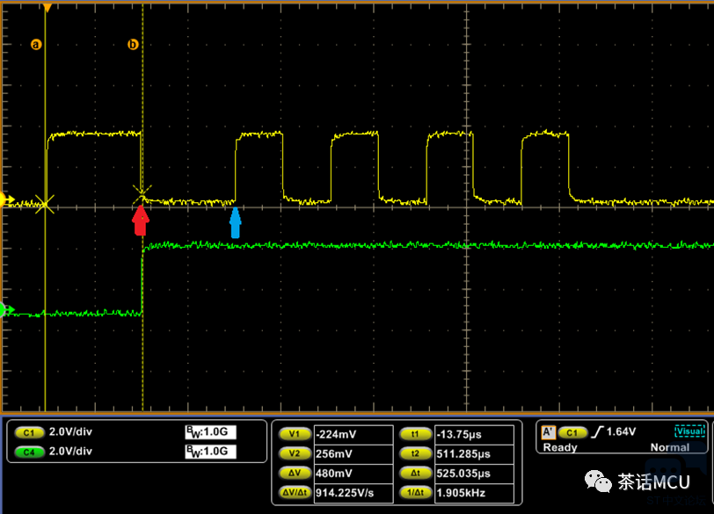The height and width of the screenshot is (514, 714).
Task: Click the A' trigger event badge
Action: pos(548,432)
